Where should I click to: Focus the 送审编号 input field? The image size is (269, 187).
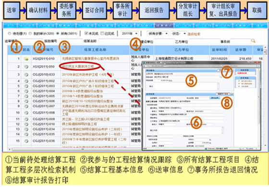pyautogui.click(x=31, y=41)
